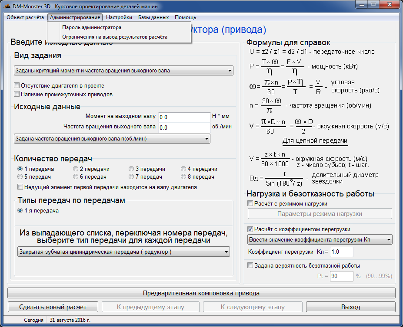Click the DM-Monster 3D title bar app icon
The width and height of the screenshot is (403, 327).
[x=7, y=6]
